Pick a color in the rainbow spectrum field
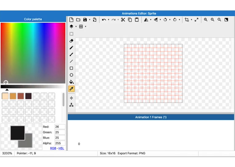 click(33, 53)
